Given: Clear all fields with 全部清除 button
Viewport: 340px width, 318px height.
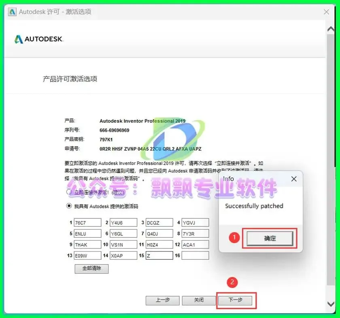Looking at the screenshot, I should tap(91, 269).
